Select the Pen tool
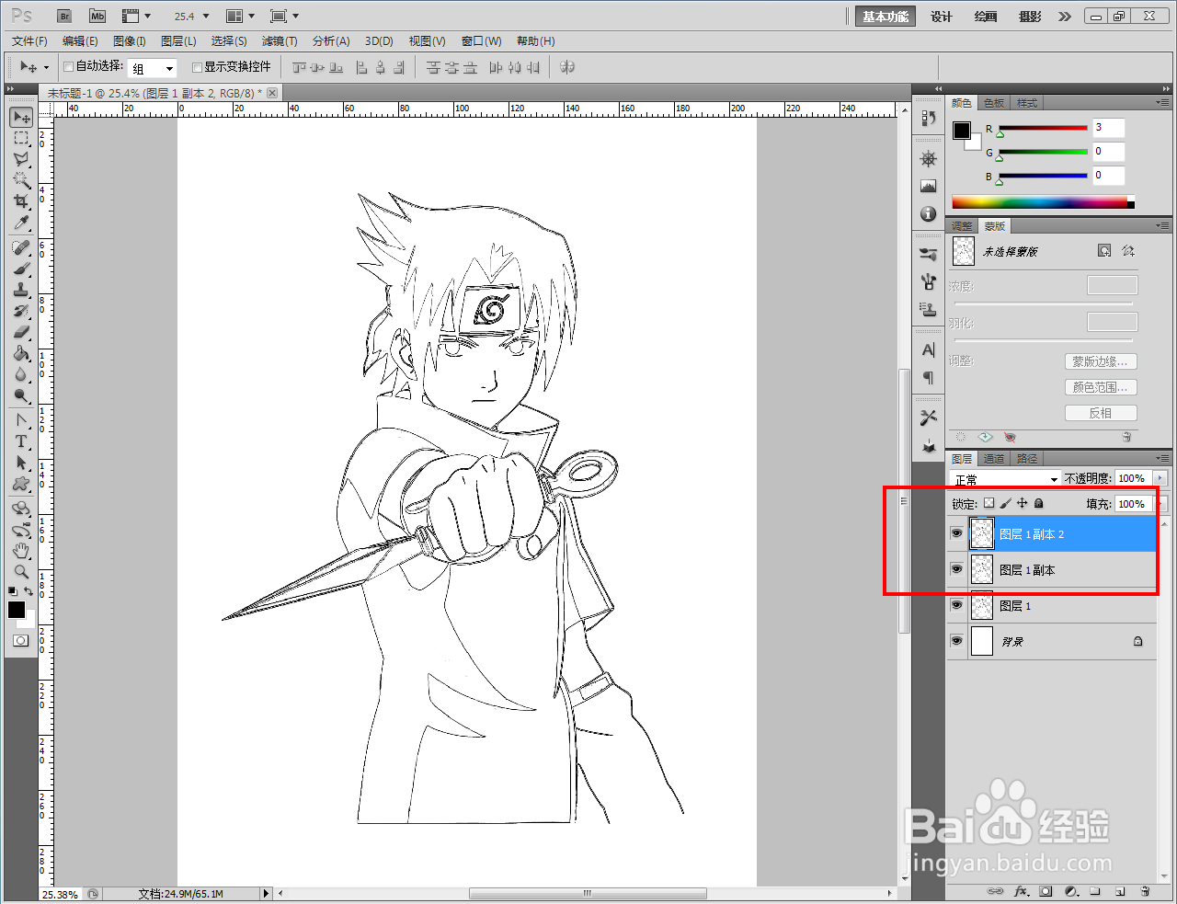Screen dimensions: 1177x904 click(x=21, y=420)
